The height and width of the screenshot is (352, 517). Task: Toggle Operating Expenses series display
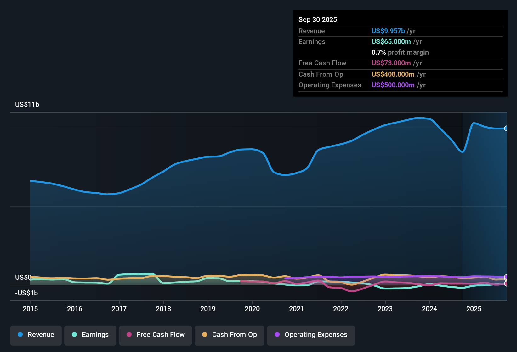tap(311, 335)
